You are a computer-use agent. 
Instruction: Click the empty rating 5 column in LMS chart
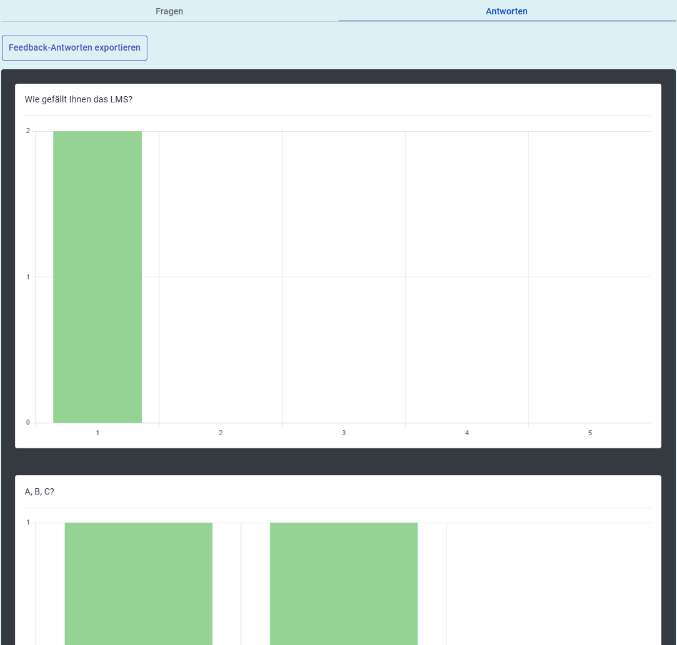[x=590, y=277]
